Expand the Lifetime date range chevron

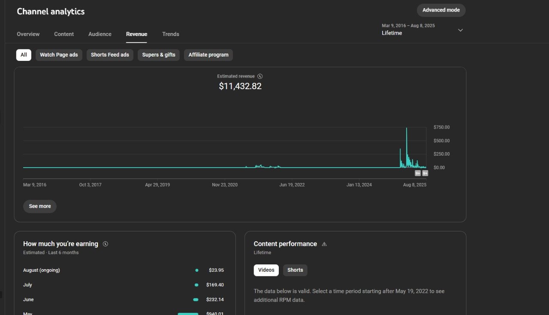(x=460, y=30)
